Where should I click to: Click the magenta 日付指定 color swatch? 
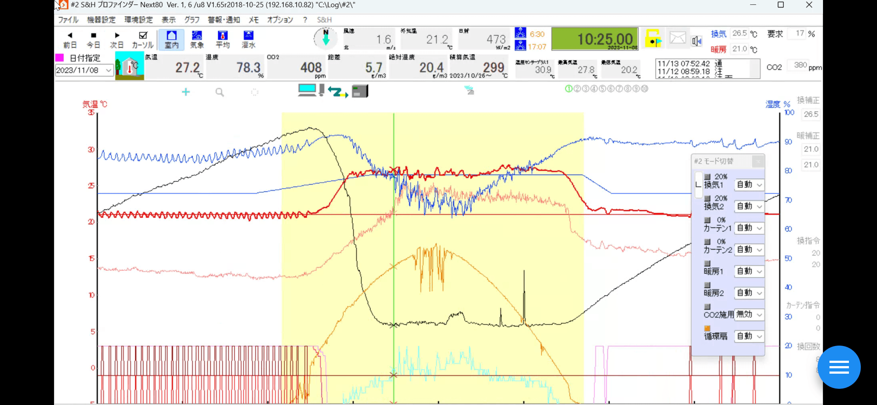(59, 58)
